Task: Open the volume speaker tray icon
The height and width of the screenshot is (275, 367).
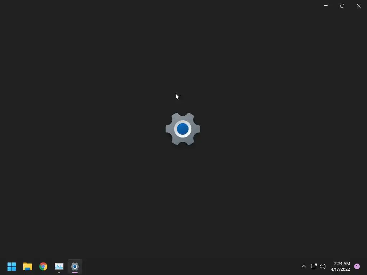Action: click(x=323, y=266)
